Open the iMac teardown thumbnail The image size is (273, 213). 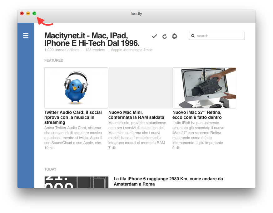(204, 88)
